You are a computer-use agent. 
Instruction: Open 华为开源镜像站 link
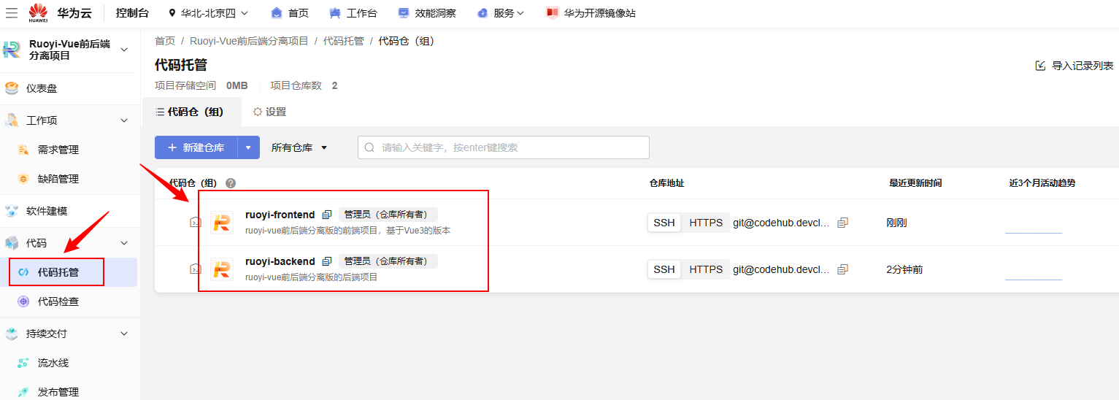(x=591, y=12)
